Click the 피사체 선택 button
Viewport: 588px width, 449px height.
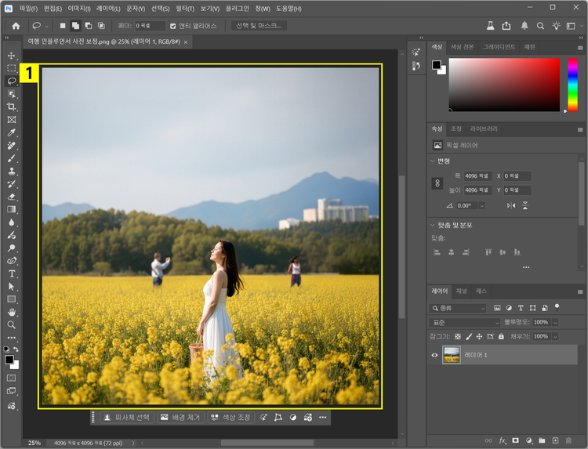[125, 418]
